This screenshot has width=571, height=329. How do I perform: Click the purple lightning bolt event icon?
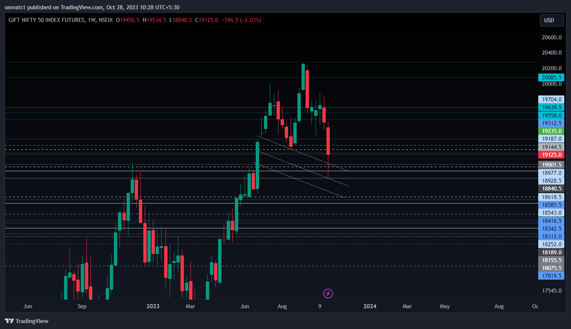[x=328, y=294]
